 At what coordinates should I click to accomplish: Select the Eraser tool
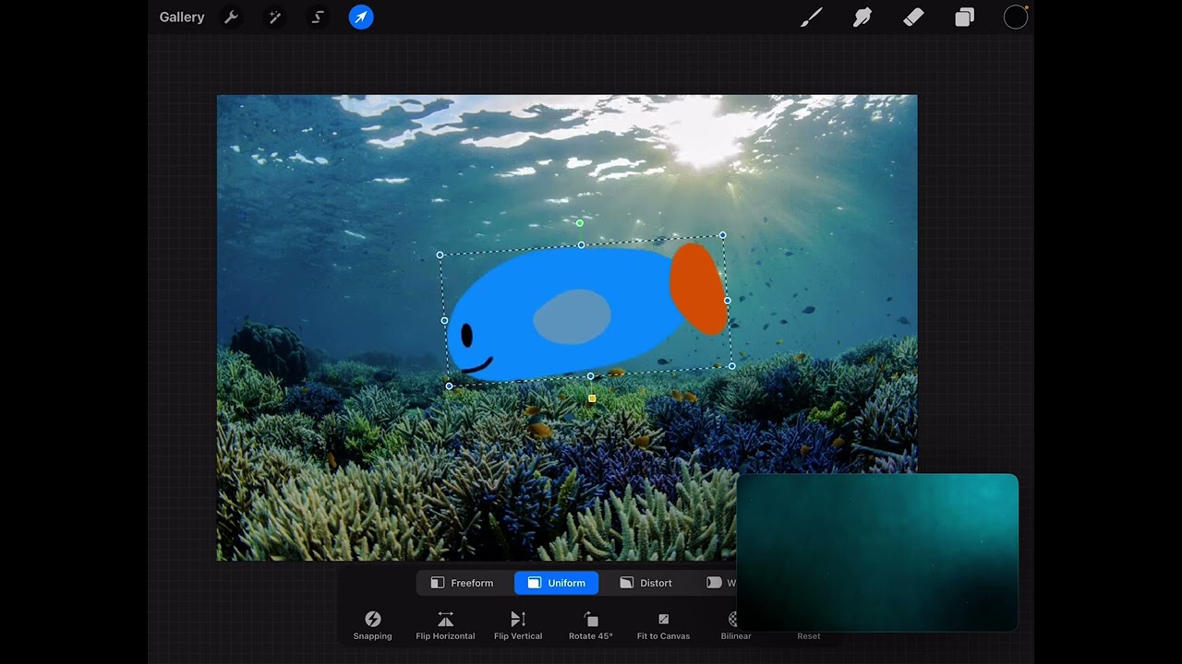click(x=913, y=18)
